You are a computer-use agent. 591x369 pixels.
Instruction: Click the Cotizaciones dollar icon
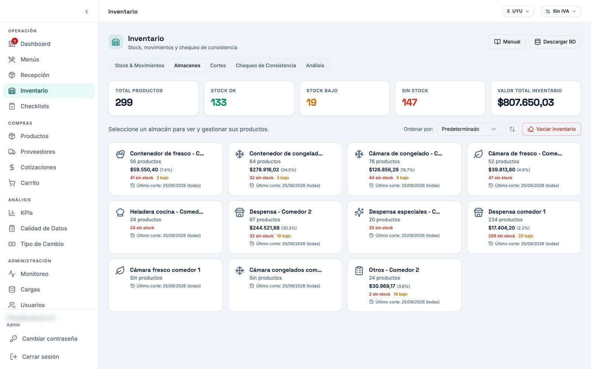point(12,167)
